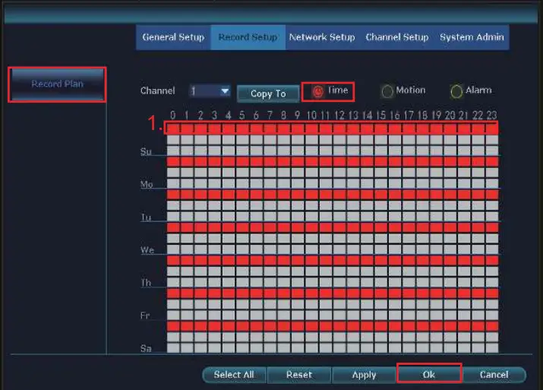Confirm with the Ok button
Screen dimensions: 543x390
point(429,375)
